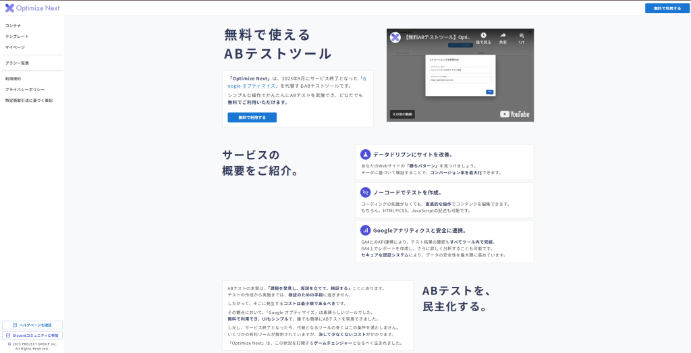Image resolution: width=691 pixels, height=353 pixels.
Task: Click 無料で利用する button in the intro card
Action: tap(252, 117)
